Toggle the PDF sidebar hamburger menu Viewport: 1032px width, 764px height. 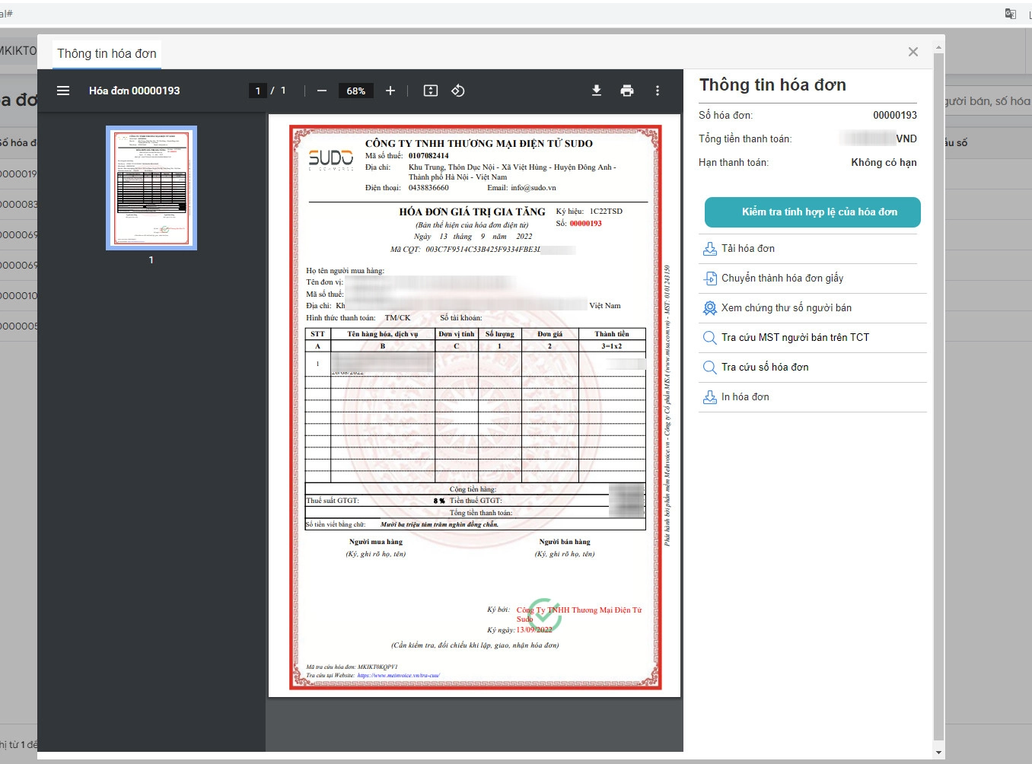point(63,91)
